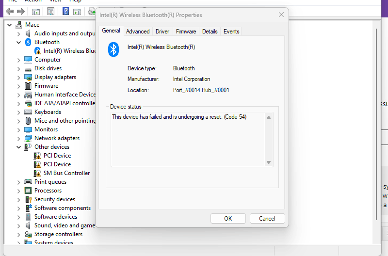Screen dimensions: 388x256
Task: Select the 'Software devices' tree label
Action: tap(56, 217)
